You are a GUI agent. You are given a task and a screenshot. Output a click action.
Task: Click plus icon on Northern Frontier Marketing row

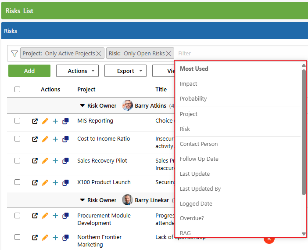pos(55,238)
